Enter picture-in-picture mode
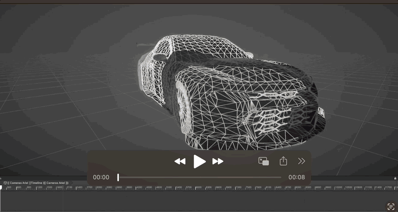This screenshot has height=212, width=398. click(x=264, y=161)
